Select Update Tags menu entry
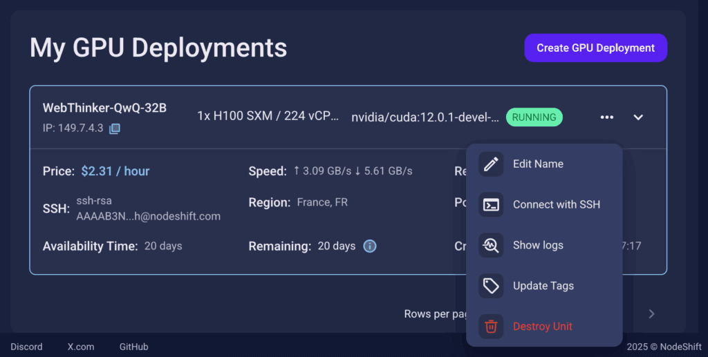Image resolution: width=708 pixels, height=357 pixels. (x=544, y=286)
